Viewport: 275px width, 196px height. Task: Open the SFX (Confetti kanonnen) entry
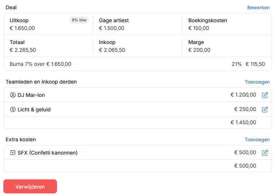47,153
